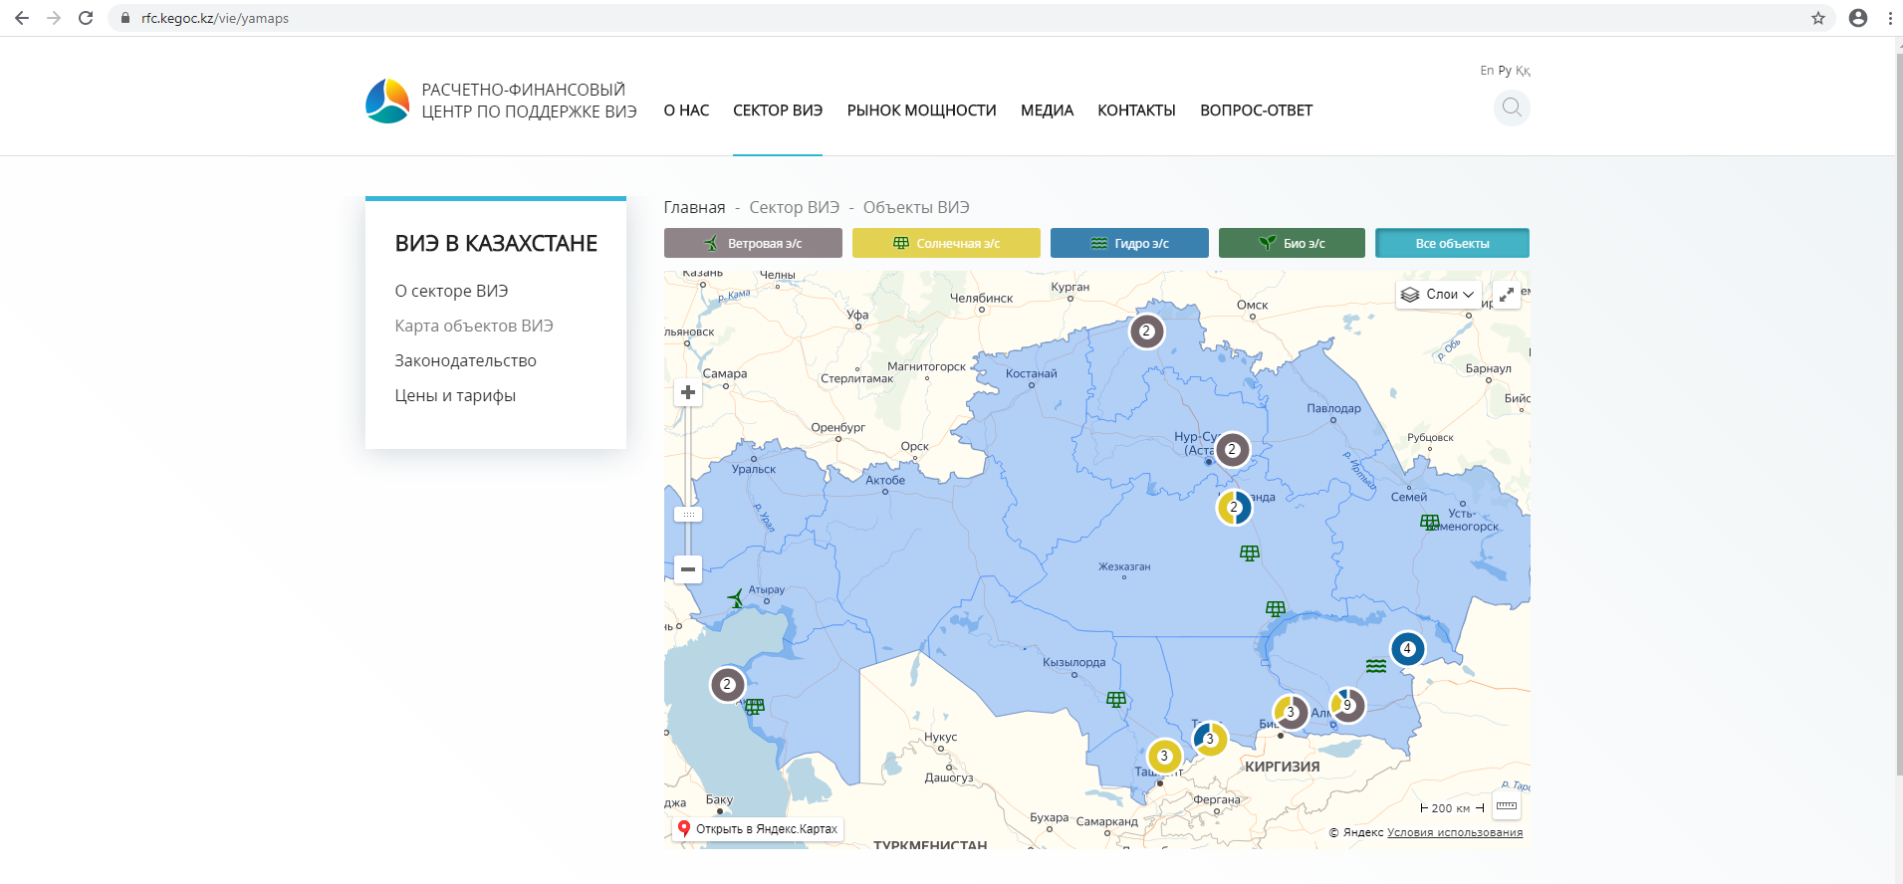Open МЕДИА menu

1047,110
